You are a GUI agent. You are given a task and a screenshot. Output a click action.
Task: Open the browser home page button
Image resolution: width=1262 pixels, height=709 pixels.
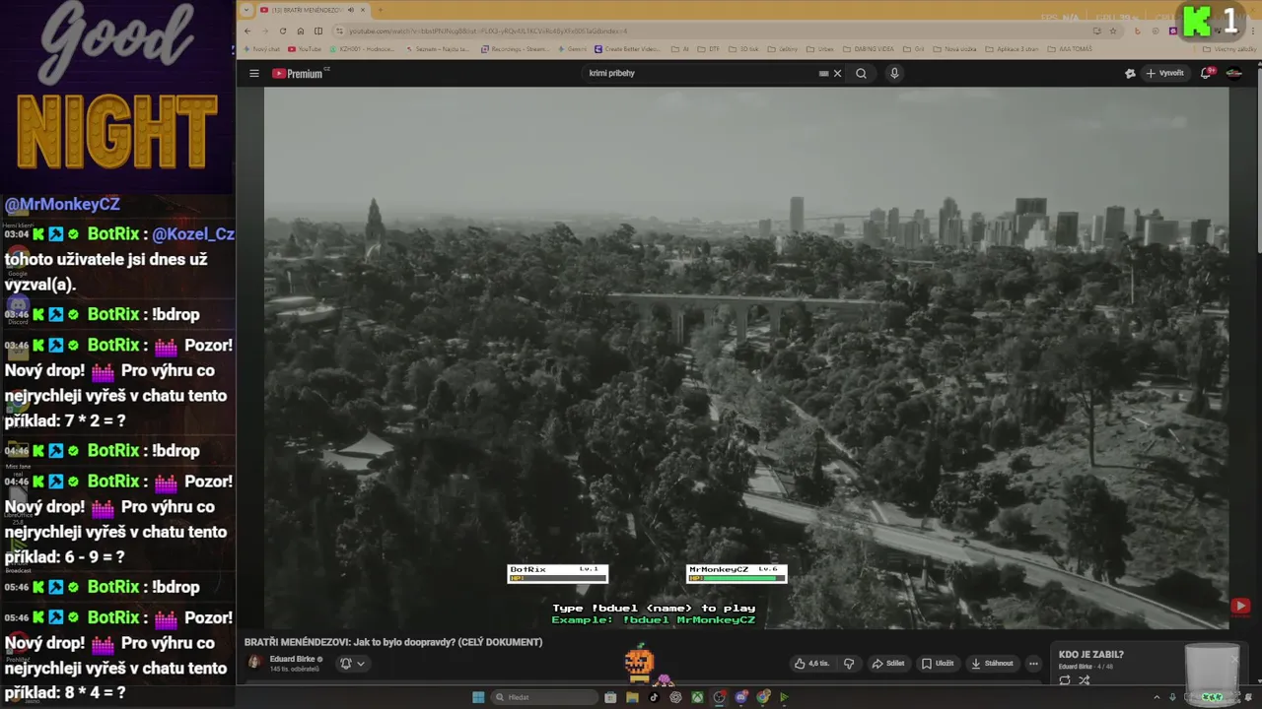(x=301, y=31)
